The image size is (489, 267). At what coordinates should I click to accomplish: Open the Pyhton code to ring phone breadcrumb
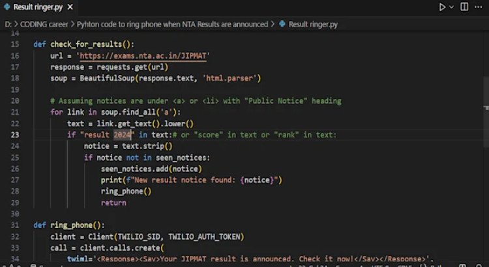click(x=172, y=24)
